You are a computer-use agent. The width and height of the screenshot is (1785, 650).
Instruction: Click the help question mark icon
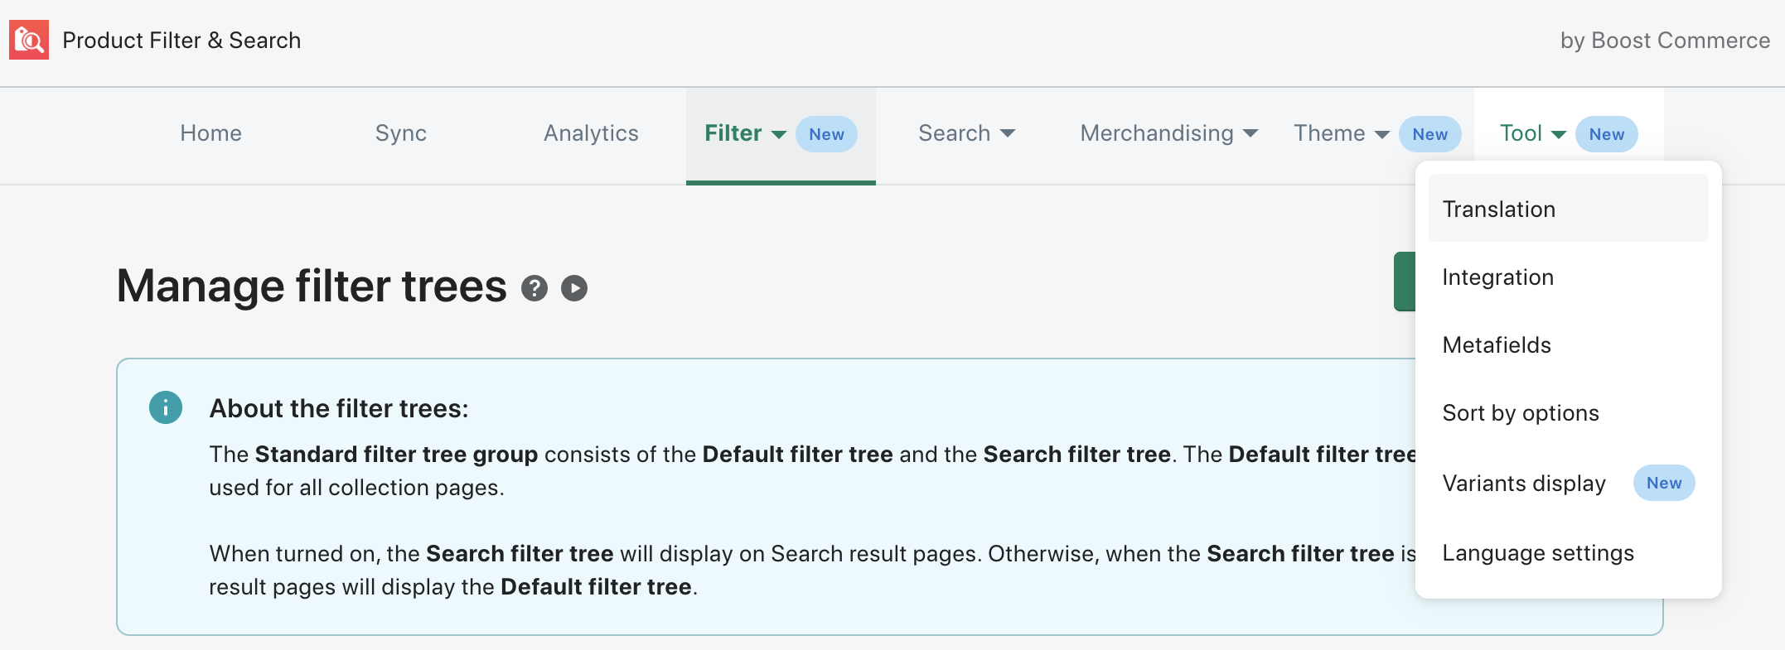pyautogui.click(x=535, y=288)
